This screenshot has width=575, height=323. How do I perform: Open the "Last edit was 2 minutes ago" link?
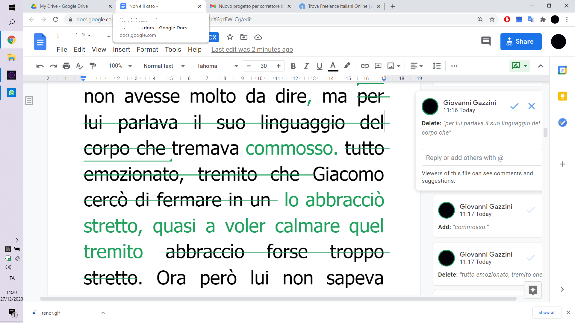(x=252, y=49)
